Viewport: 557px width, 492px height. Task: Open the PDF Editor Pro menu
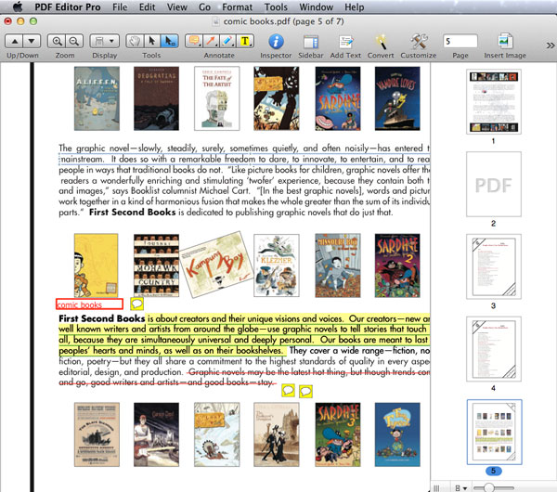pos(68,7)
